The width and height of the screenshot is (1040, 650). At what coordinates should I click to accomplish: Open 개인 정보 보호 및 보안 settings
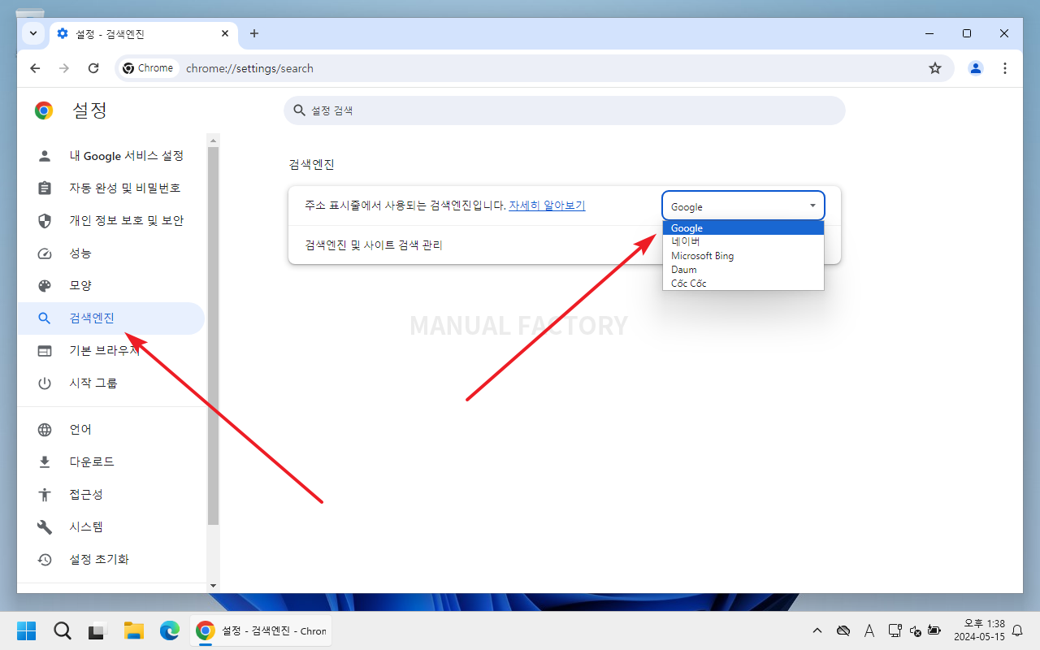pyautogui.click(x=111, y=221)
